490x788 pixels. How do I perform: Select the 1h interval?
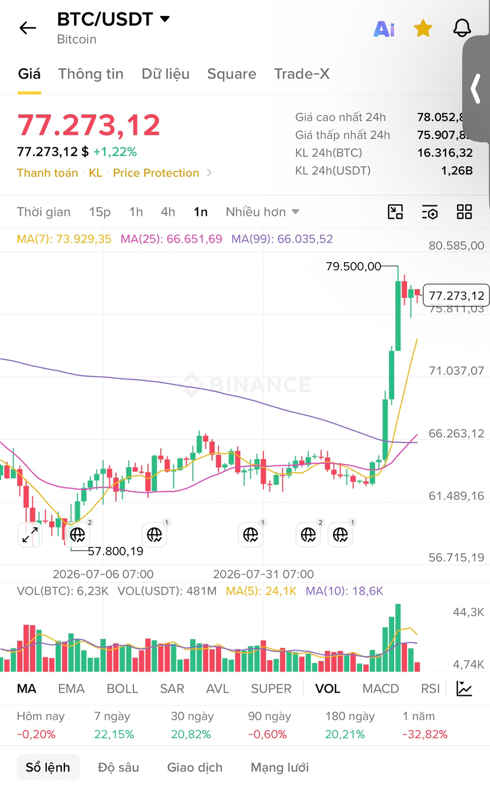point(136,212)
